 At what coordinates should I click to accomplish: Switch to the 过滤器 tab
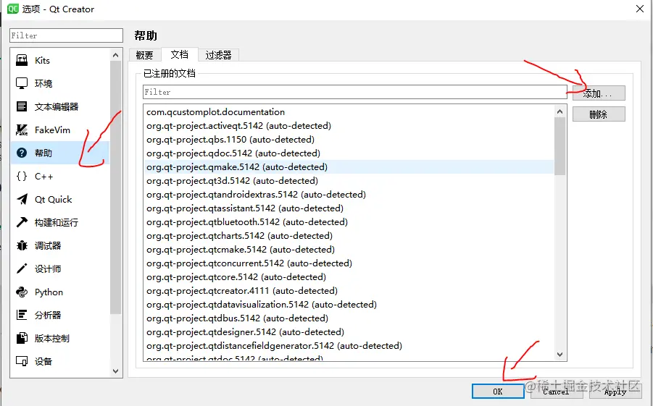click(218, 55)
